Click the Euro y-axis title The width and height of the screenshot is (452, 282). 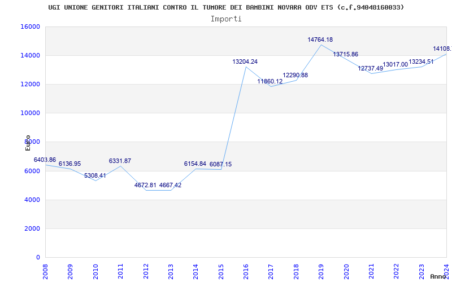(x=28, y=143)
